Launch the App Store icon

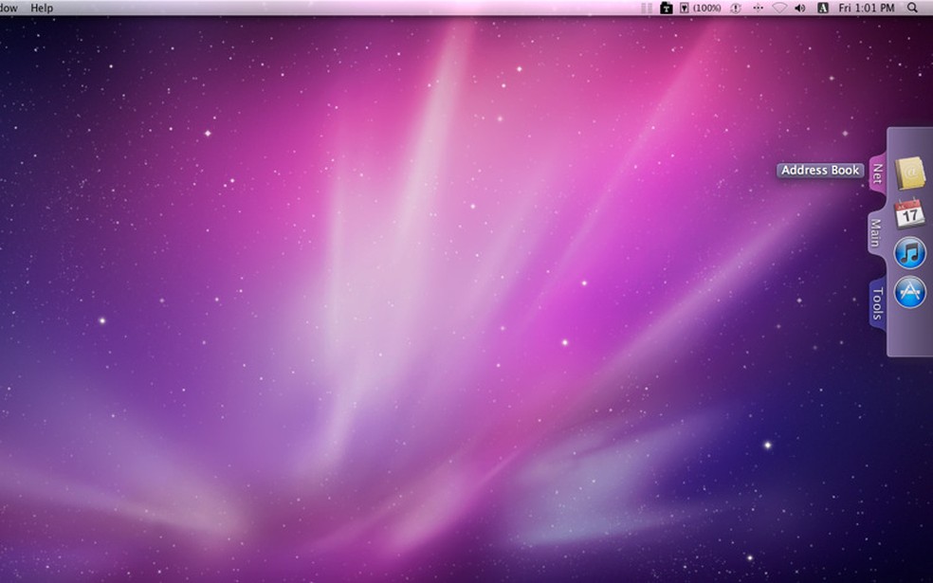pos(910,293)
